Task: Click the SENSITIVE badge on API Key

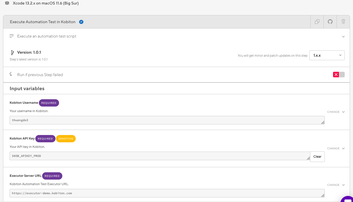Action: [66, 139]
